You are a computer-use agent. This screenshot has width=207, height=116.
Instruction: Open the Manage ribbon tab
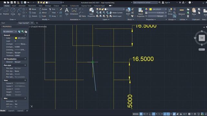point(48,6)
